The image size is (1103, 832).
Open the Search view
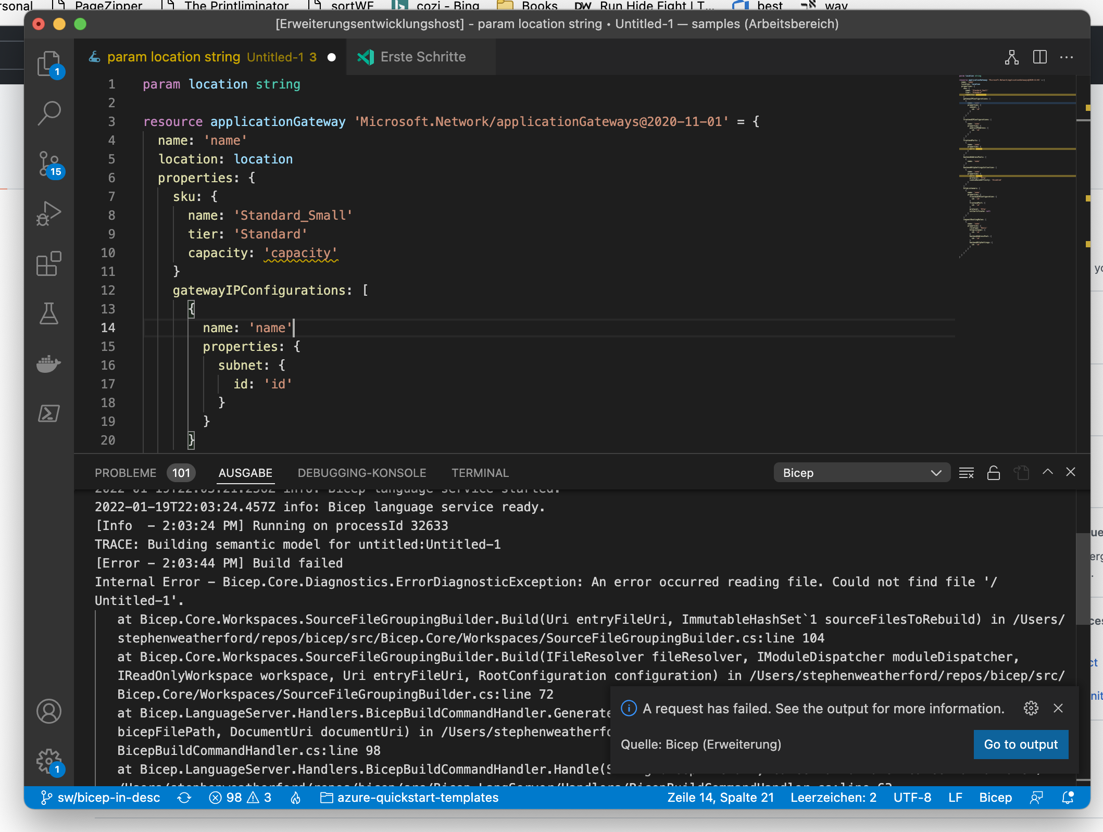tap(49, 112)
